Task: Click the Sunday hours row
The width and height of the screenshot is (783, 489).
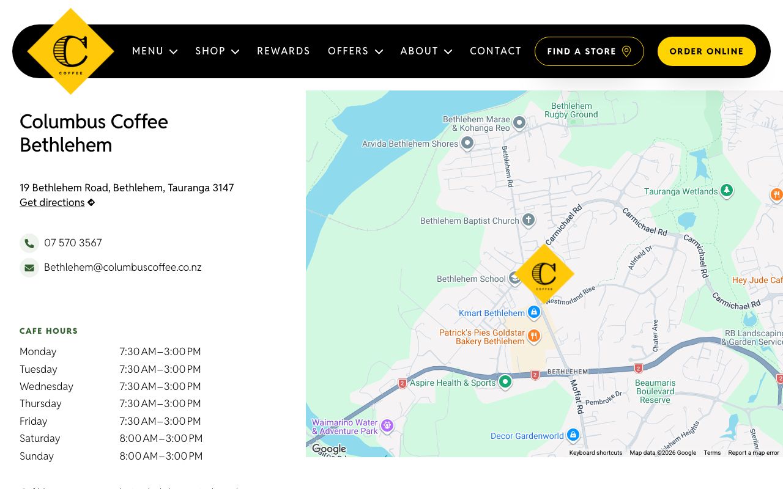Action: 111,456
